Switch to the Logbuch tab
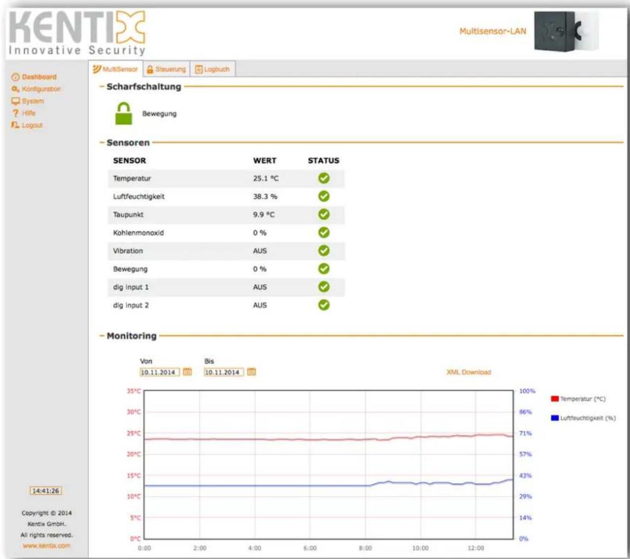The width and height of the screenshot is (630, 559). click(x=212, y=69)
